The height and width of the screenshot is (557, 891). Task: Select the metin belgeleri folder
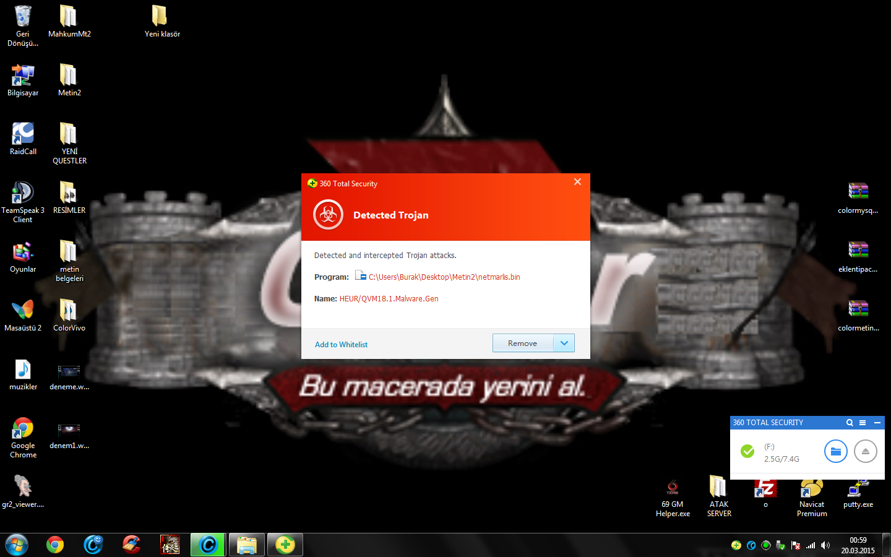click(x=69, y=261)
